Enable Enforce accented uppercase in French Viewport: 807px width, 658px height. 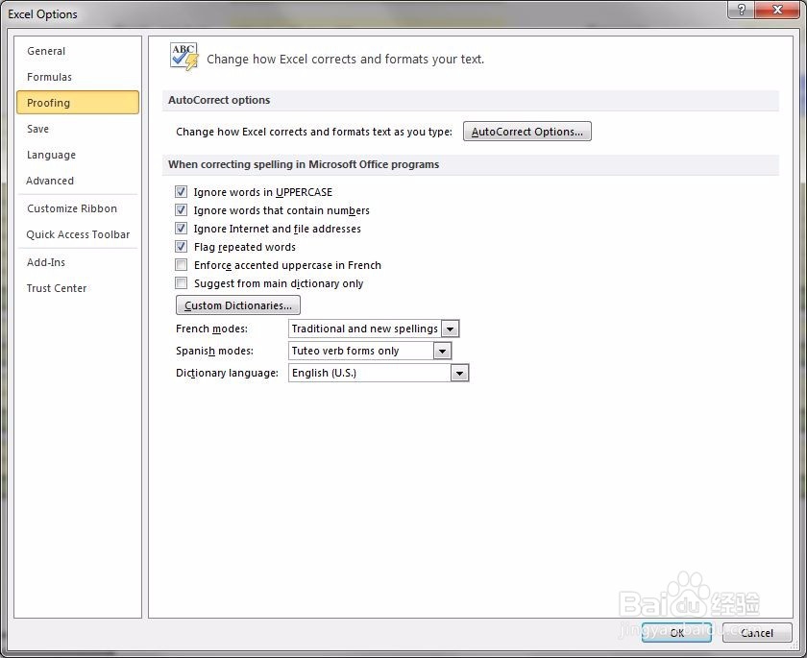(x=181, y=265)
